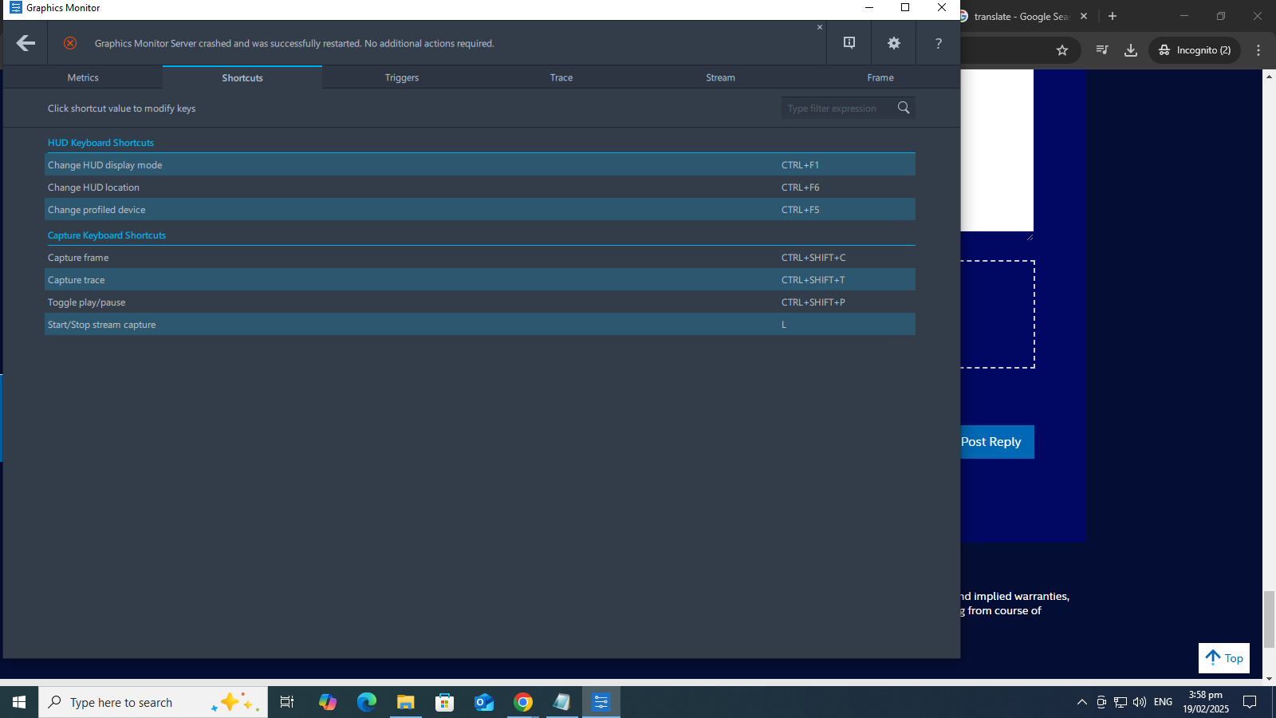Click the panel info icon beside settings

pos(849,43)
